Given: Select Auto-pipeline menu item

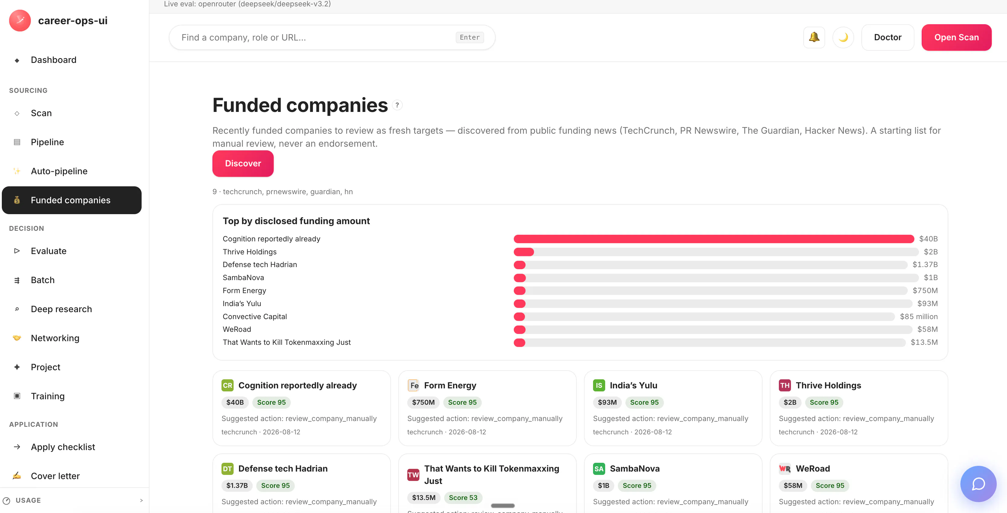Looking at the screenshot, I should point(71,171).
